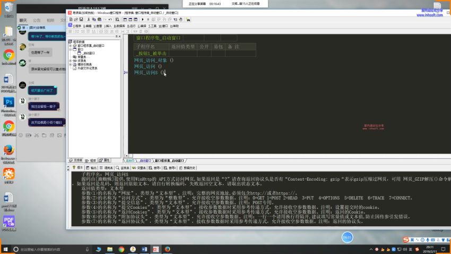
Task: Switch to the _启动窗口 editor tab
Action: pos(145,160)
